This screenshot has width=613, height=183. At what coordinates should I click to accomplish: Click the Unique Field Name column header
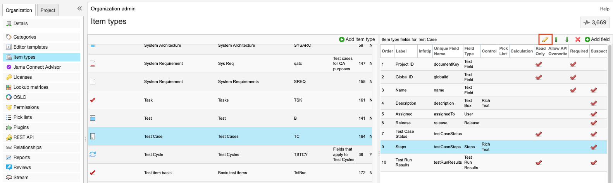[x=448, y=51]
